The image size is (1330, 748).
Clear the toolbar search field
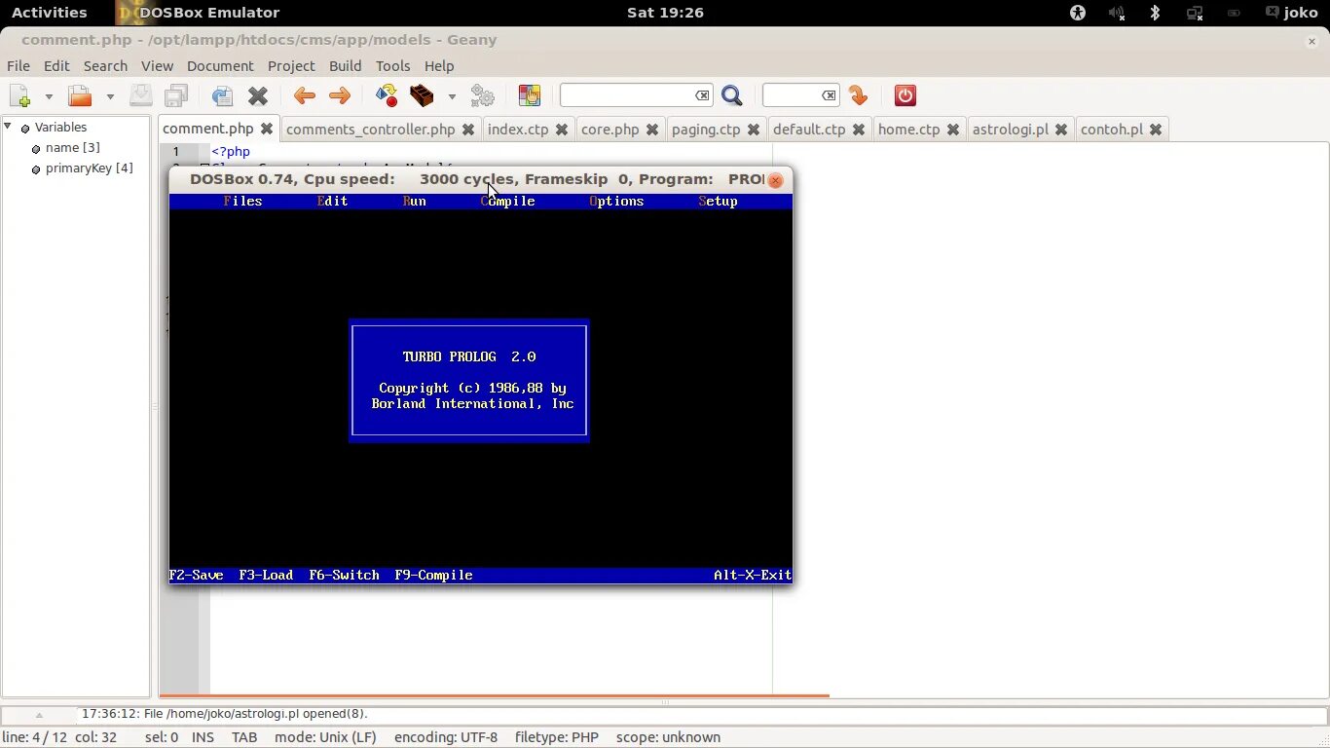pos(702,95)
